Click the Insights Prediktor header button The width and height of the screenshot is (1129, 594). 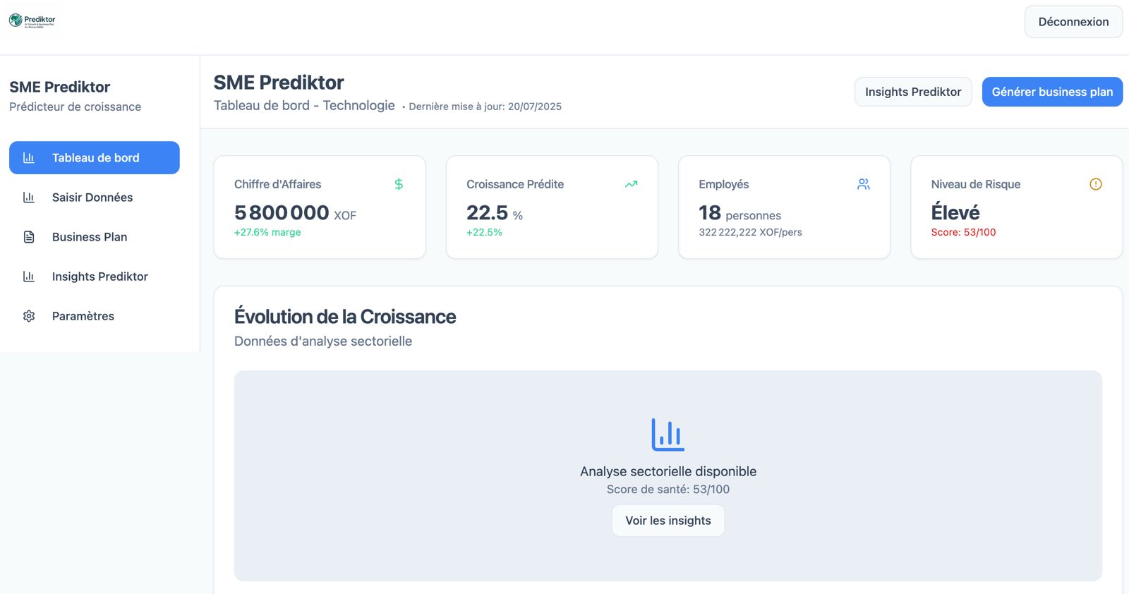pos(913,92)
